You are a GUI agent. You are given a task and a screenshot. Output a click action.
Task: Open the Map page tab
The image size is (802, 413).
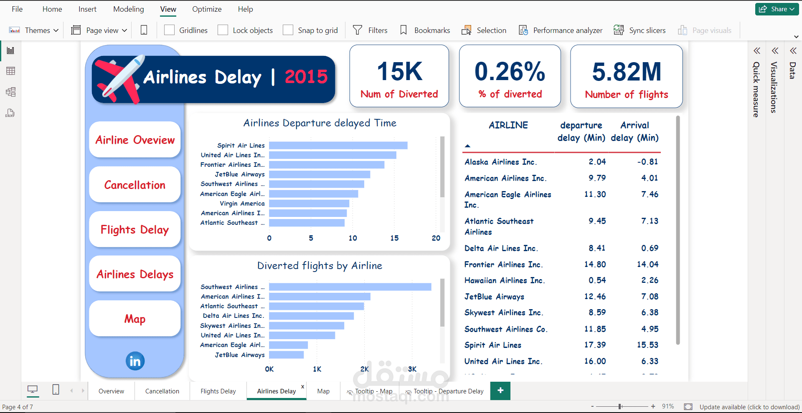click(x=323, y=391)
